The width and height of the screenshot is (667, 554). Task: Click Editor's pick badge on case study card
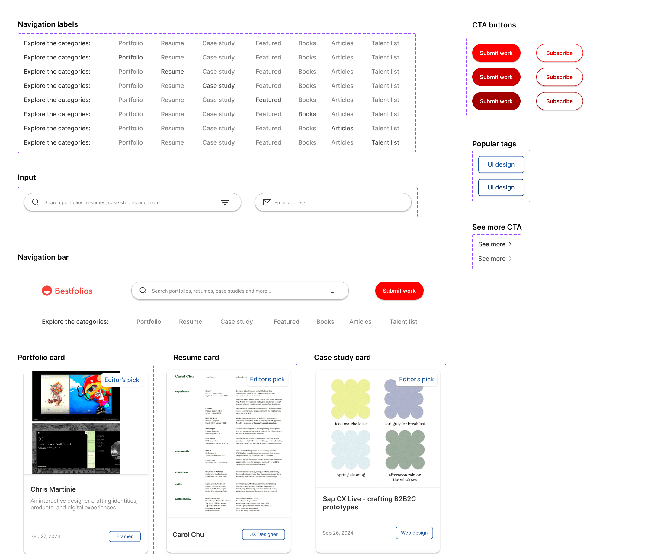point(416,379)
